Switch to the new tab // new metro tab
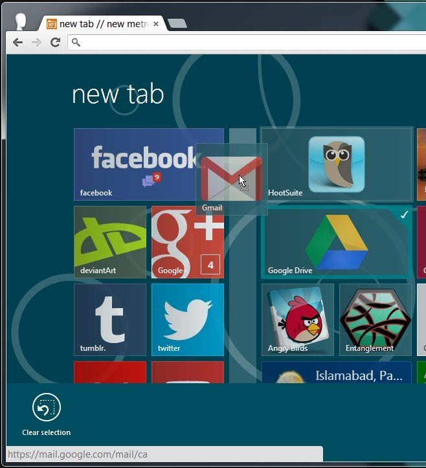Image resolution: width=426 pixels, height=468 pixels. click(x=103, y=24)
